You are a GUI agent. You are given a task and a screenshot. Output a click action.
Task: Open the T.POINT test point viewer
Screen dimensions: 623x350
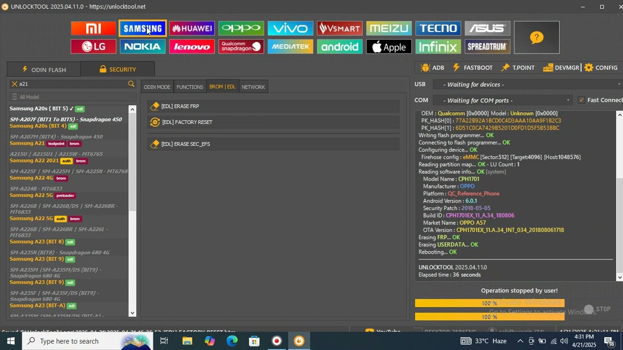point(518,68)
